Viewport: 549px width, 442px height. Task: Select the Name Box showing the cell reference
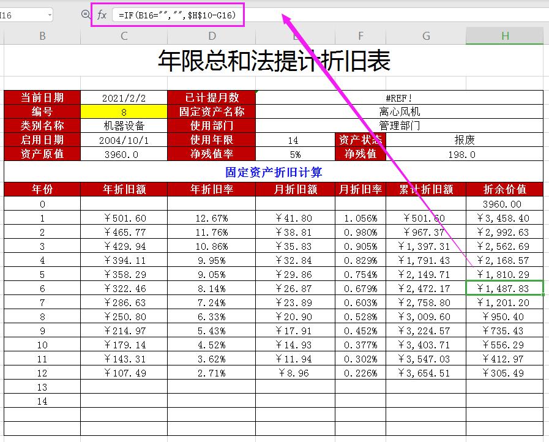[21, 13]
